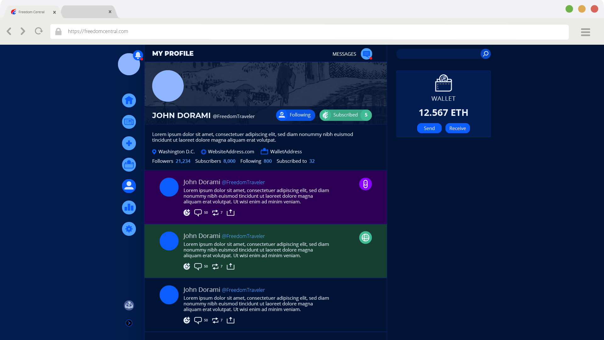
Task: Switch to the Freedom Central tab
Action: (31, 12)
